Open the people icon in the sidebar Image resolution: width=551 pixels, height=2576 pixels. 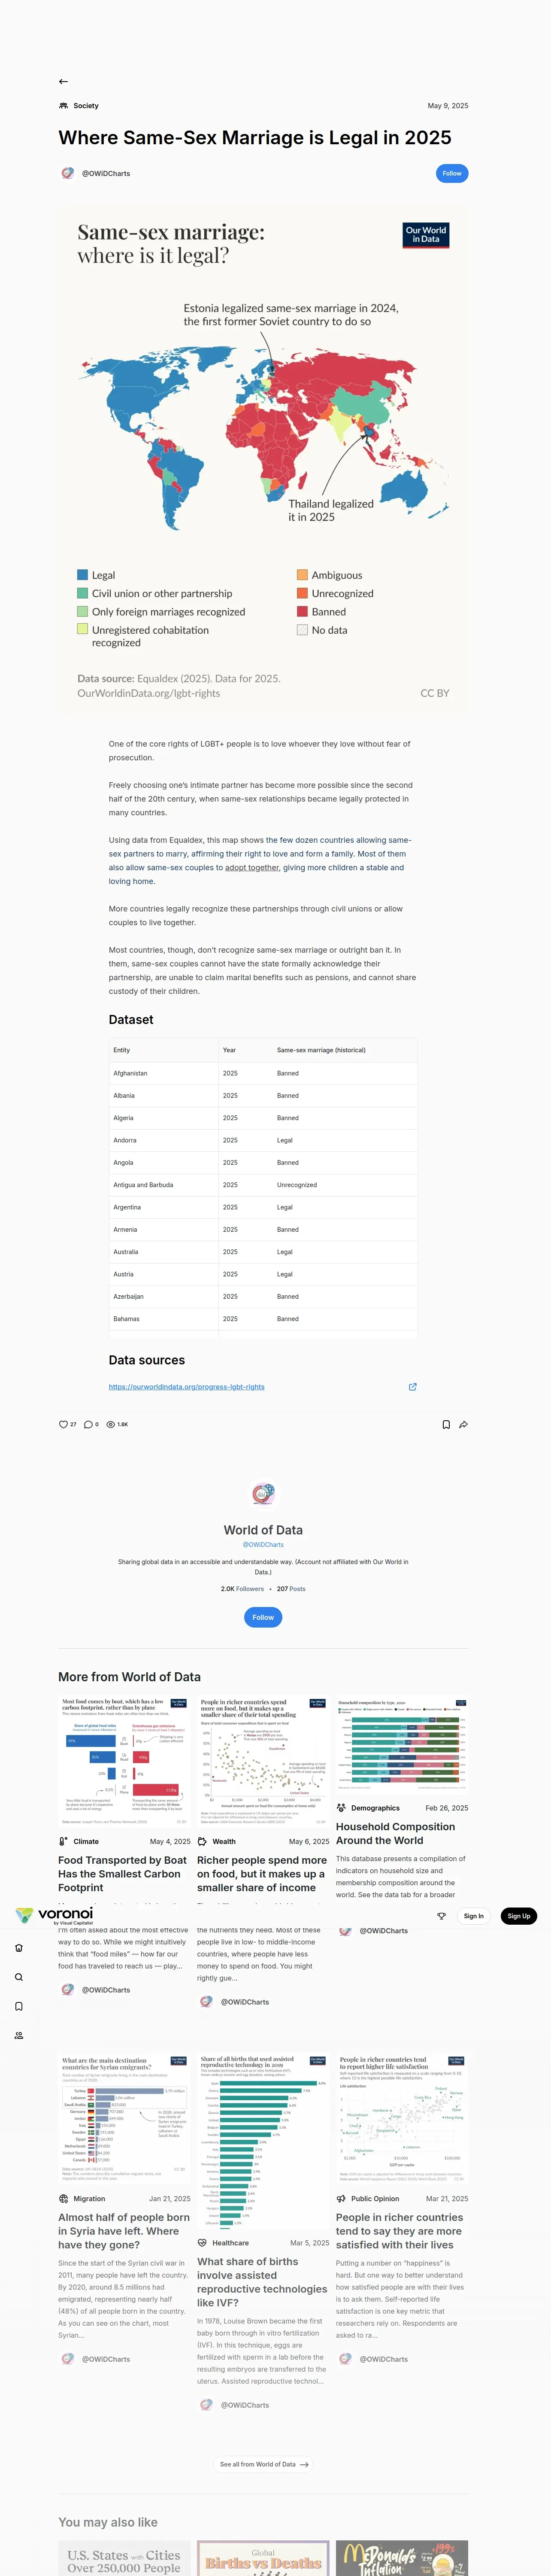point(18,2035)
